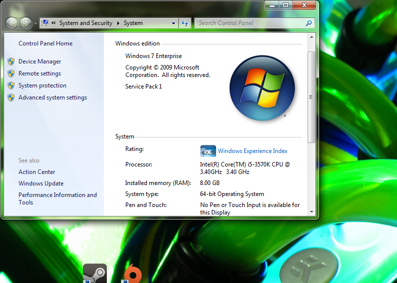Click the Back navigation arrow button

click(x=11, y=23)
